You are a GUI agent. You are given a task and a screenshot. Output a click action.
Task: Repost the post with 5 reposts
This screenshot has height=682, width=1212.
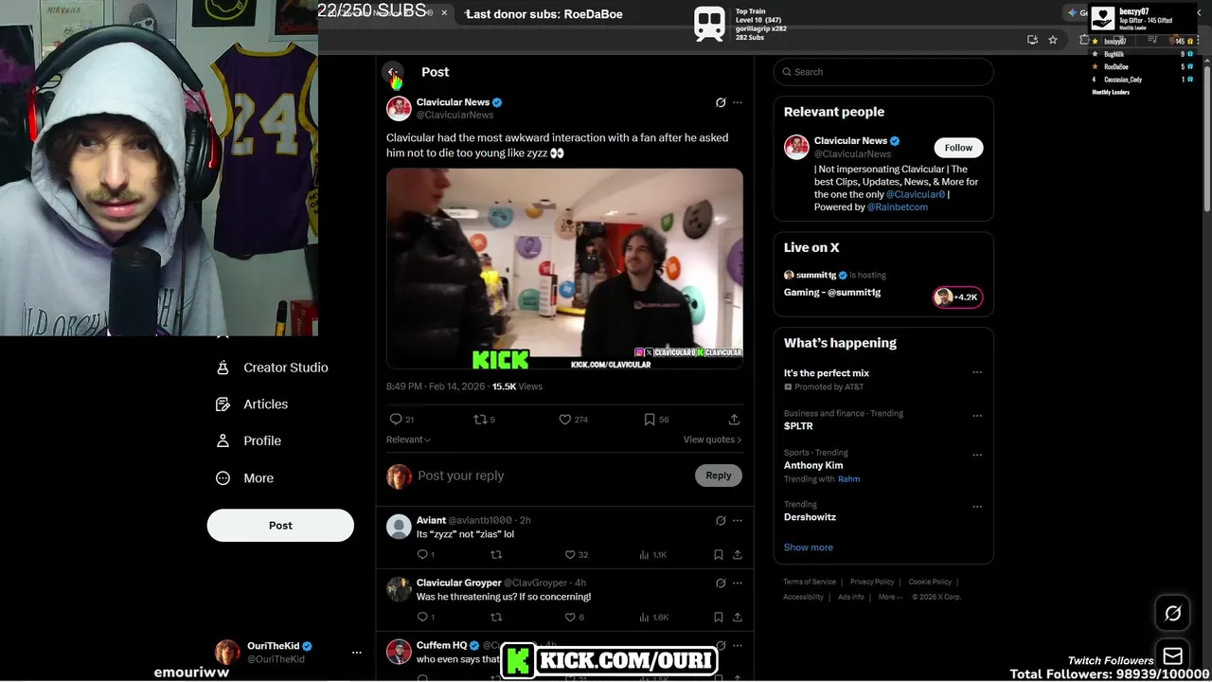(484, 420)
